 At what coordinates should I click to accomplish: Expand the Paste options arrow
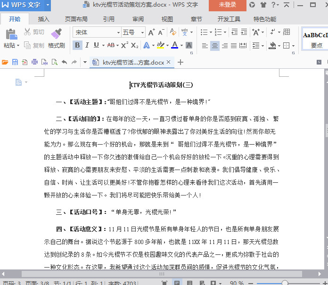tap(18, 45)
